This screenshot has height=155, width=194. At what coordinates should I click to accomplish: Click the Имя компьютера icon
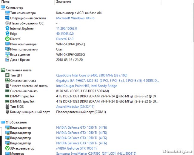7,44
